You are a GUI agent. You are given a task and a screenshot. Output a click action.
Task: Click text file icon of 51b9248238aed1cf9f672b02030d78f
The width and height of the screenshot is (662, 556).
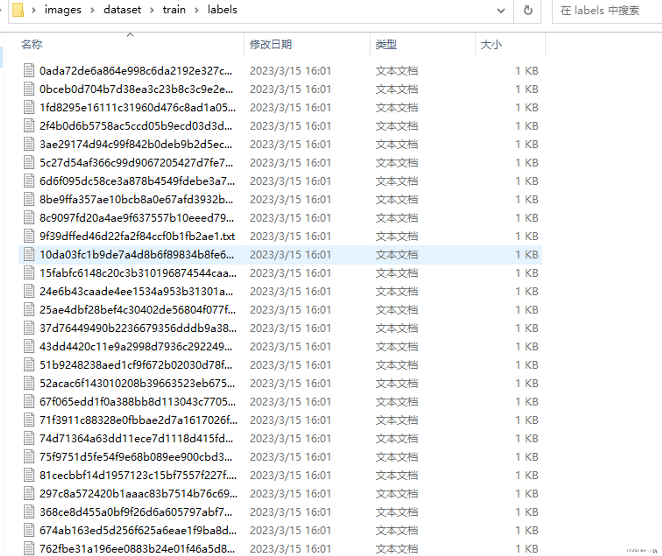[x=29, y=365]
